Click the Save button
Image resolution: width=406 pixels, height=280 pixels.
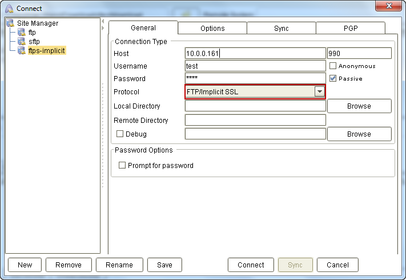point(164,265)
